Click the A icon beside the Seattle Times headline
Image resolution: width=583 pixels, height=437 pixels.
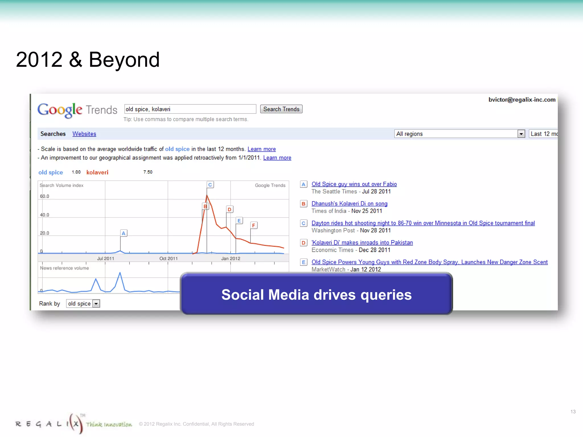point(303,184)
